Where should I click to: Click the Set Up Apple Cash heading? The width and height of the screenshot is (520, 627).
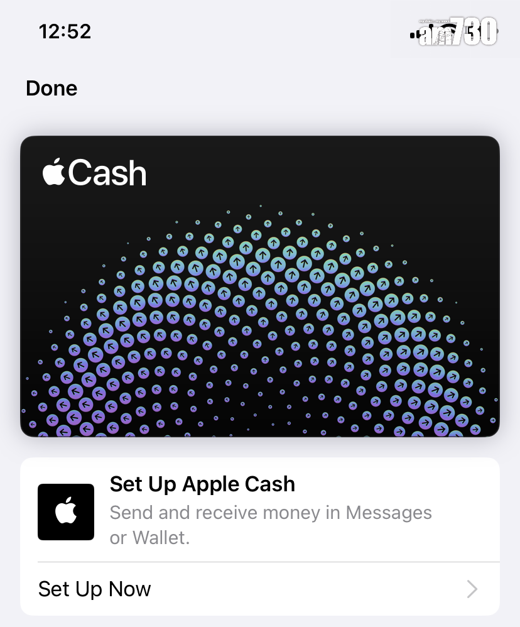pyautogui.click(x=202, y=484)
